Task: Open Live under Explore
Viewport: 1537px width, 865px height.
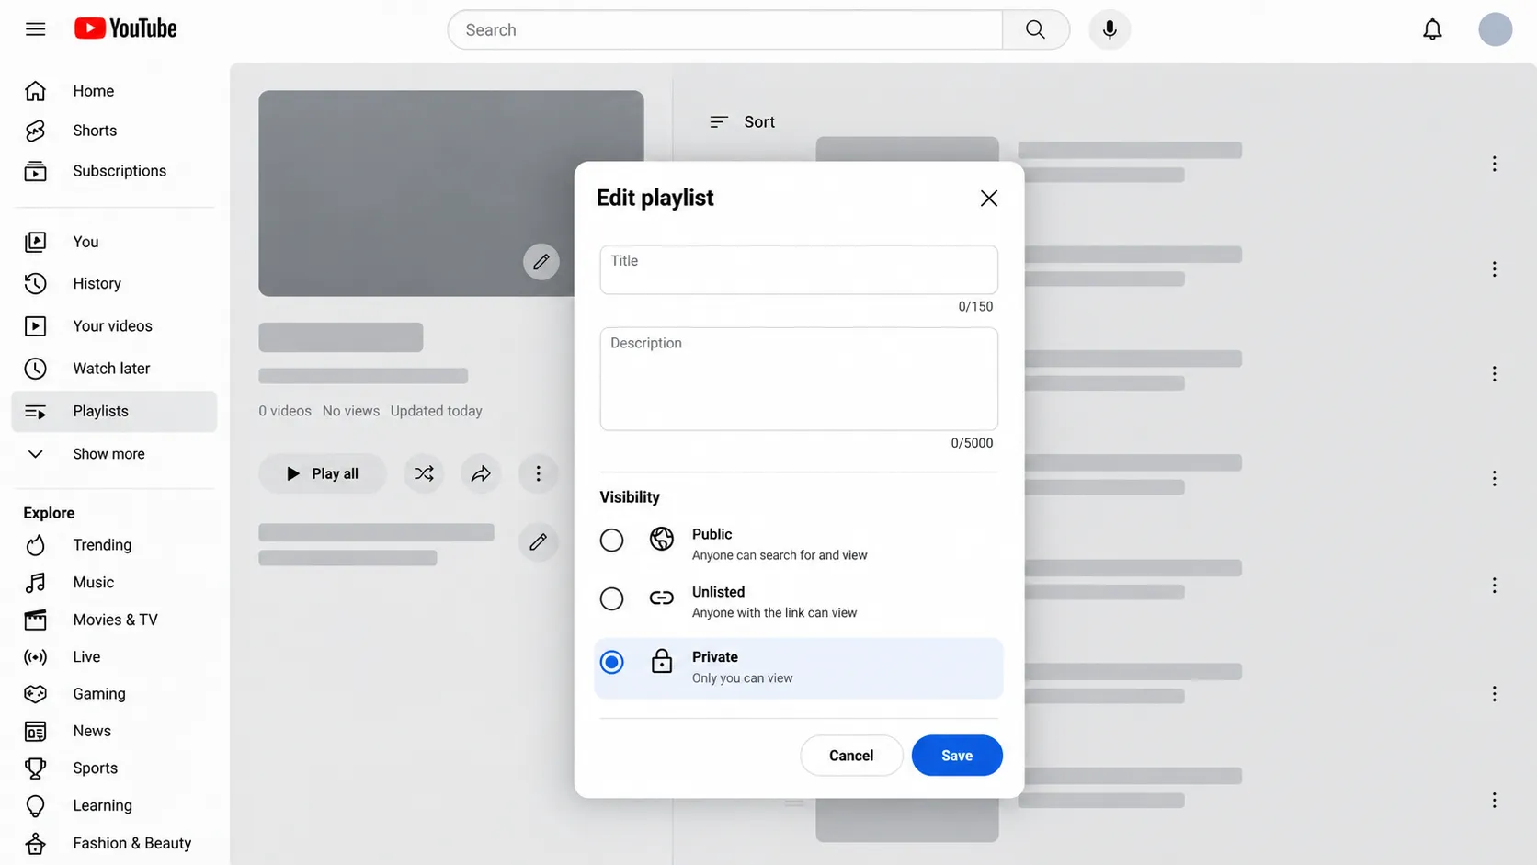Action: pyautogui.click(x=114, y=656)
